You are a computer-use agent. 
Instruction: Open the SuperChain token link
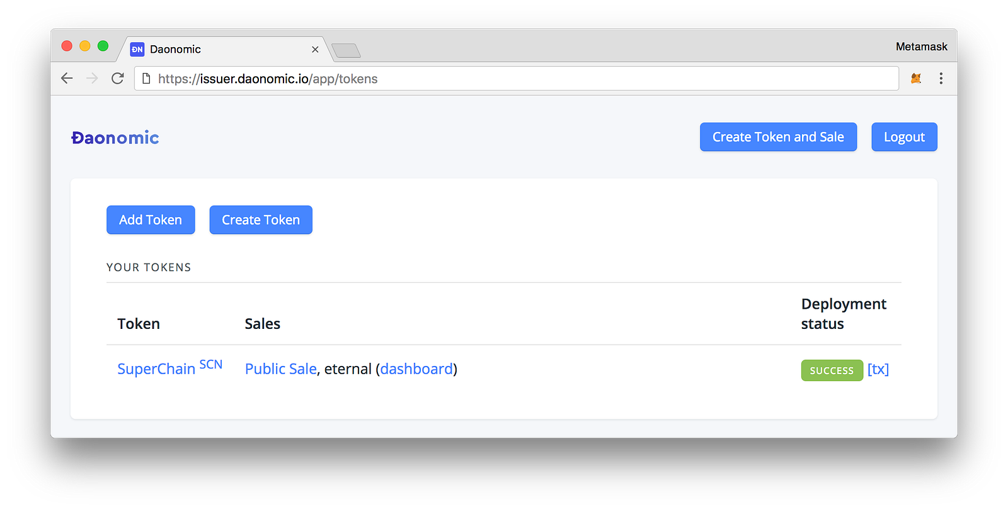(x=156, y=369)
